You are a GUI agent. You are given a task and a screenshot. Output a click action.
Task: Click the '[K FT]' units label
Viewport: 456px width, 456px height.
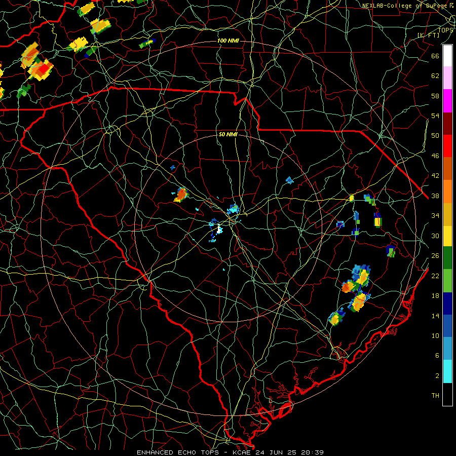click(428, 35)
